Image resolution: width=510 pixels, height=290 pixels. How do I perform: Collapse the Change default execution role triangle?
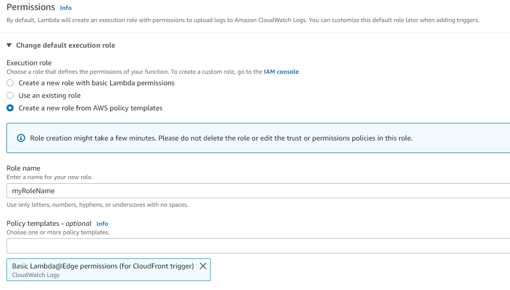tap(9, 45)
